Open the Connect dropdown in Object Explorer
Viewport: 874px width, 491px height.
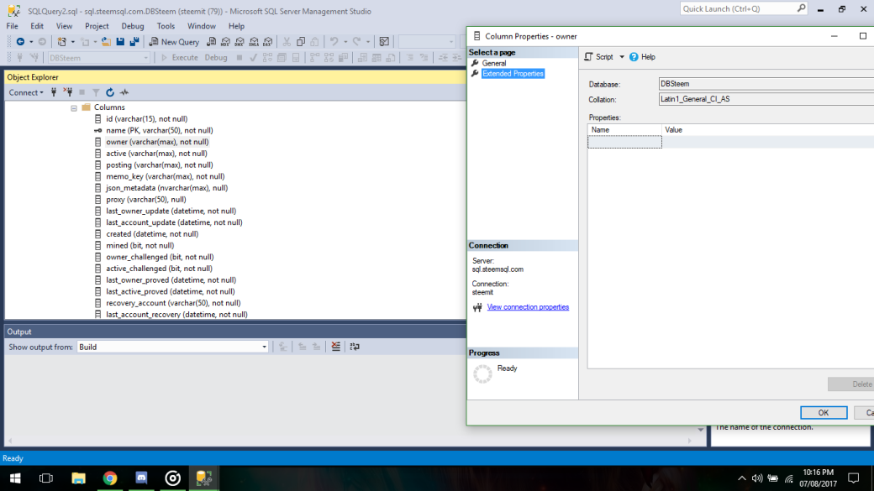click(26, 92)
